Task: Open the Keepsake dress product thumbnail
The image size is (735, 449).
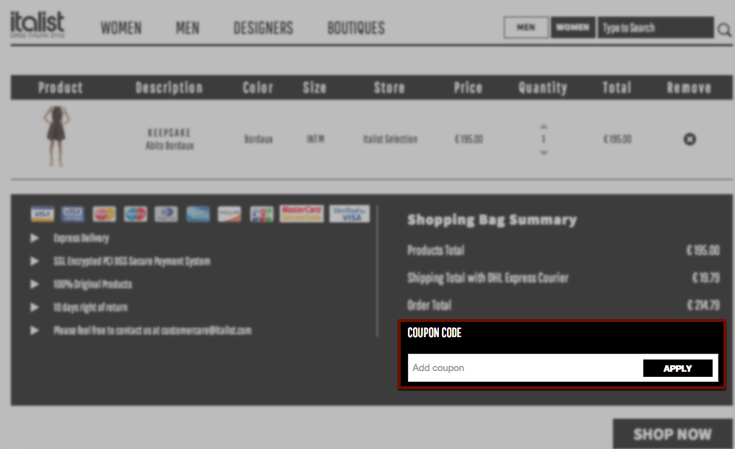Action: [57, 136]
